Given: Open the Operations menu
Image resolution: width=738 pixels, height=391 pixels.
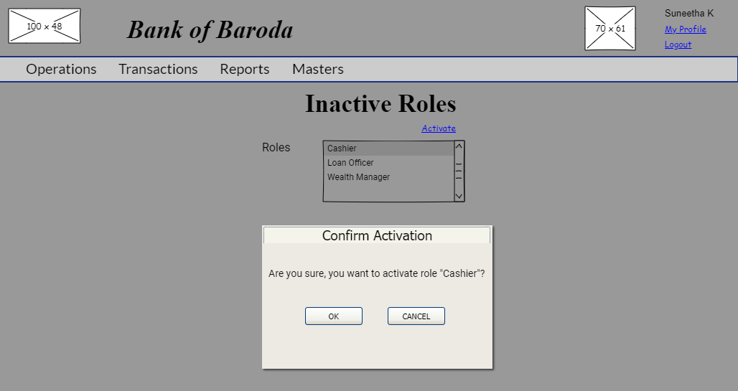Looking at the screenshot, I should pos(61,69).
